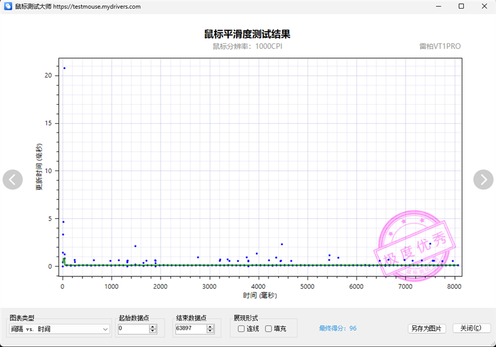This screenshot has width=496, height=347.
Task: Open the 图表类型 dropdown
Action: point(60,329)
